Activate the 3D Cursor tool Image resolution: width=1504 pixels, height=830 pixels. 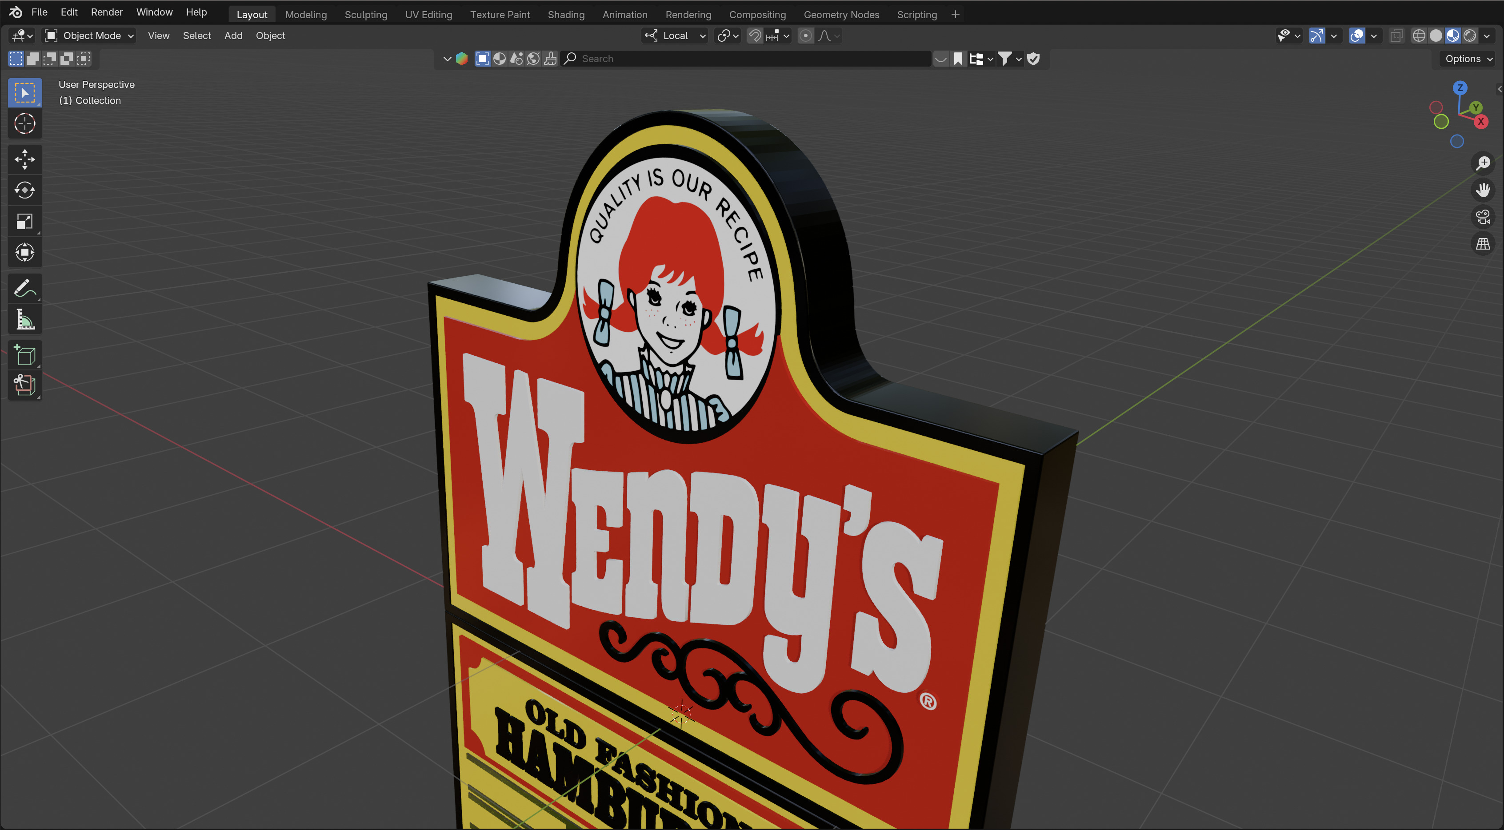click(x=24, y=123)
